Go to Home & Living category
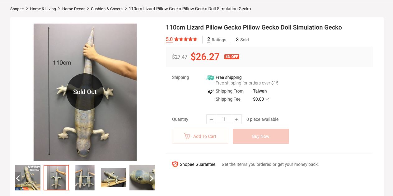393x196 pixels. click(x=43, y=9)
